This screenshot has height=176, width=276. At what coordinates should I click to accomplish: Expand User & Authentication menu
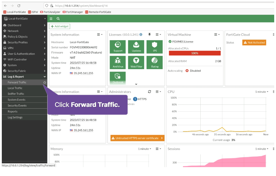coord(25,54)
